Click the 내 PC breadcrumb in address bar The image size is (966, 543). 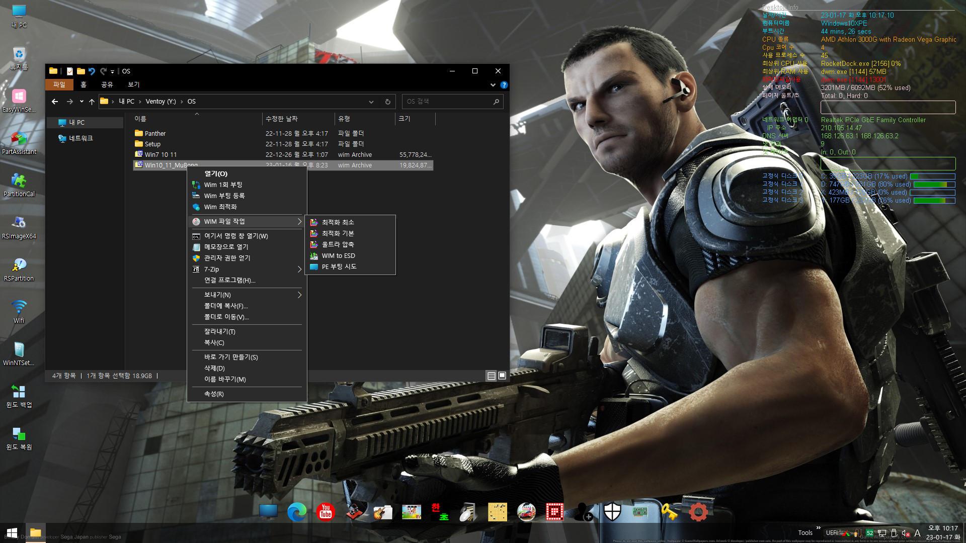127,102
